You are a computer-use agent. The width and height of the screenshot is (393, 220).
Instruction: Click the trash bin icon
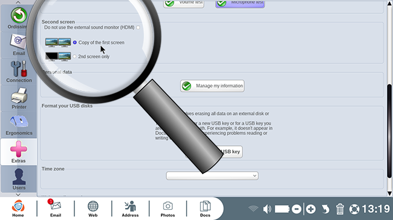(340, 209)
